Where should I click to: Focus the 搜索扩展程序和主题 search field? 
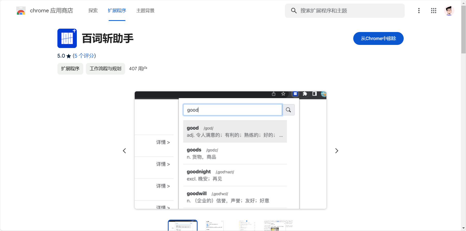tap(349, 11)
